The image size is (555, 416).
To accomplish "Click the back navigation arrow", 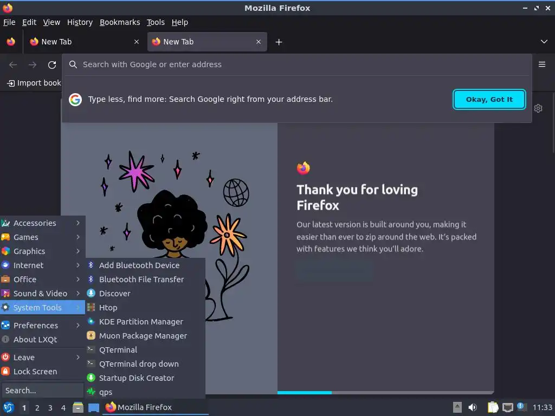I will pyautogui.click(x=13, y=65).
